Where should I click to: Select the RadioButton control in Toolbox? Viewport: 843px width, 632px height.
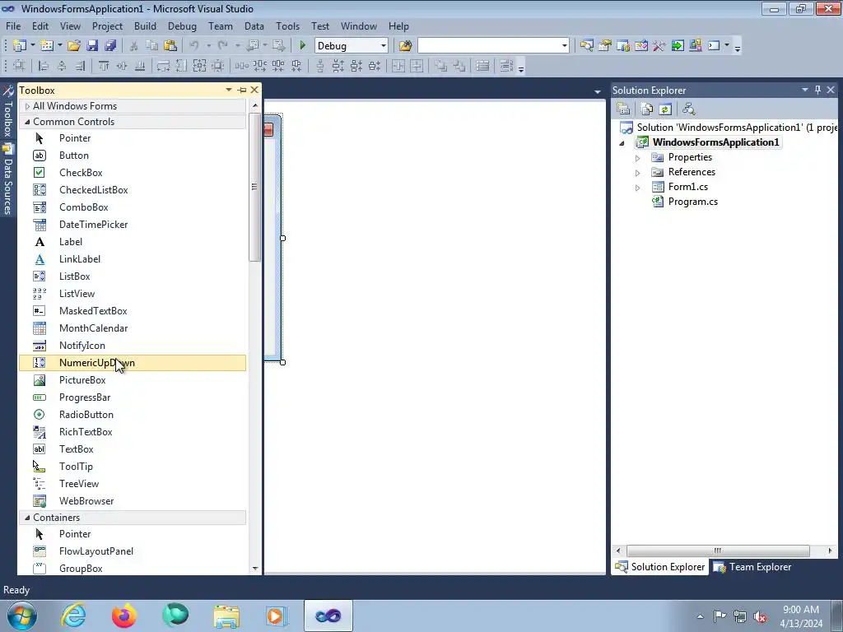(133, 415)
